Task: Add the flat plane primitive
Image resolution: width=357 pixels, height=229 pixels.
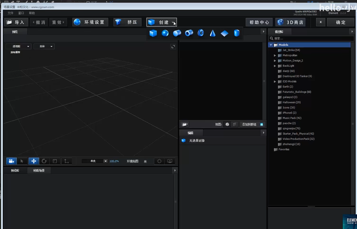Action: pos(225,33)
